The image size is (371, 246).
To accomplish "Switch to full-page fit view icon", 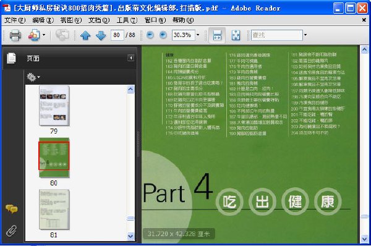I will pos(236,35).
